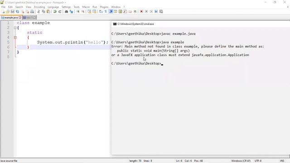
Task: Click Save Recorded Macro icon
Action: (x=161, y=11)
